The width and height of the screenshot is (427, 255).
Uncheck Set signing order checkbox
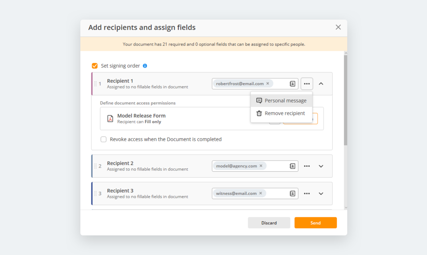pyautogui.click(x=95, y=66)
